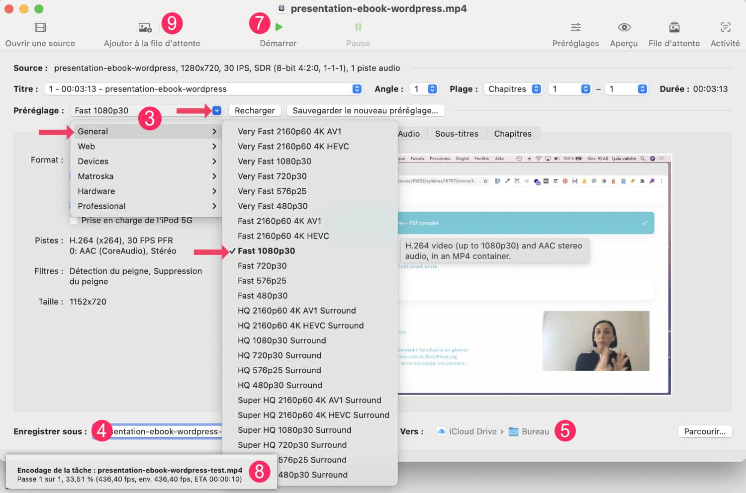Toggle Prise en charge de l'iPod 5G checkbox
Screen dimensions: 746x493
click(74, 220)
